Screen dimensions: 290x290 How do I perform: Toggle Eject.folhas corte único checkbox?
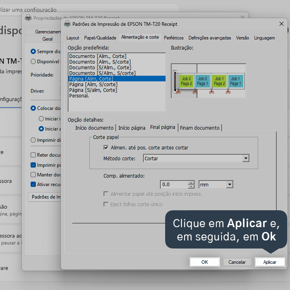tap(106, 204)
